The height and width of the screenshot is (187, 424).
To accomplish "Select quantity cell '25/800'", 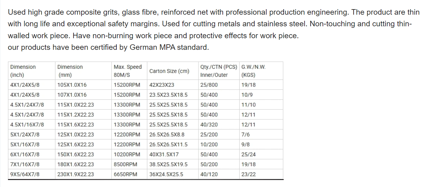I will 219,85.
